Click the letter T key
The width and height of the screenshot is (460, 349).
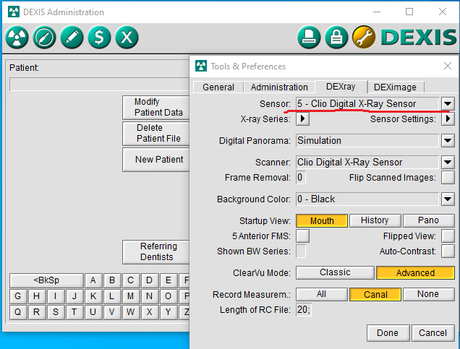[74, 312]
